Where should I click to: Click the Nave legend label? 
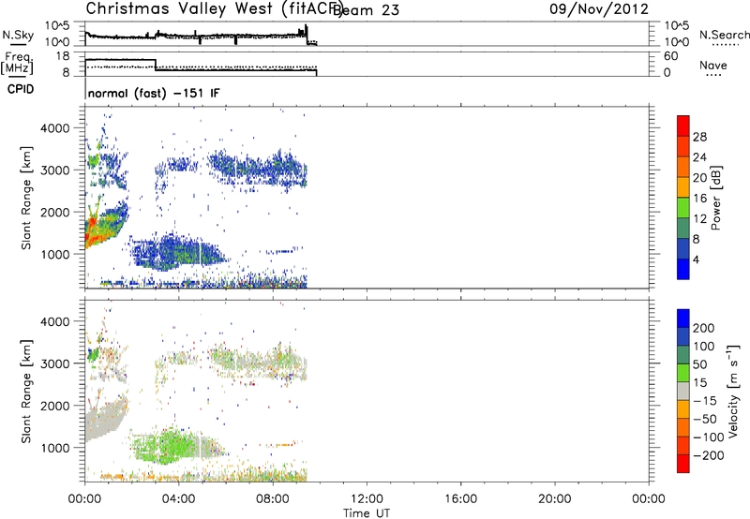(713, 65)
